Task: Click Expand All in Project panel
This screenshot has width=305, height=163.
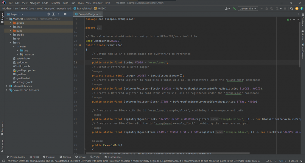Action: coord(53,14)
